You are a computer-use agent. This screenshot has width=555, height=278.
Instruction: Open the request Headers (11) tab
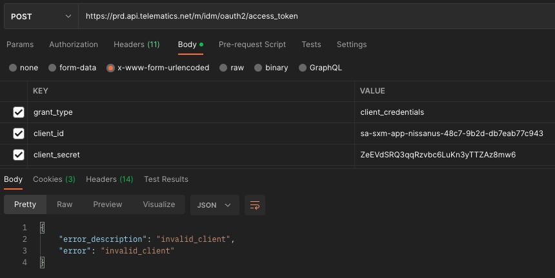(x=137, y=45)
